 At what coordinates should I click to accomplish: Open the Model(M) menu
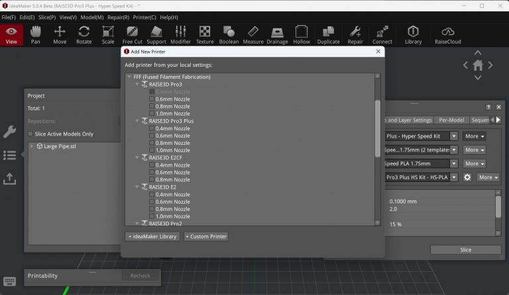pos(92,17)
